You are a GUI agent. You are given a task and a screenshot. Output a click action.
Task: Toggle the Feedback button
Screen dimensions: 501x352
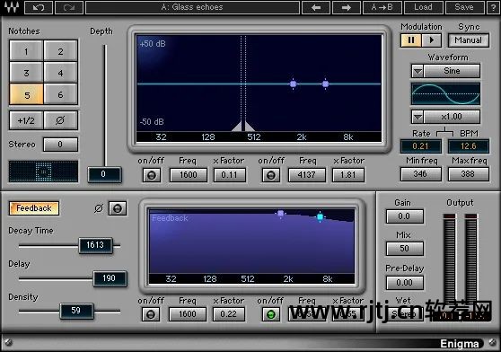34,208
